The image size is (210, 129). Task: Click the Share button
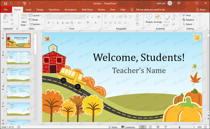[201, 10]
